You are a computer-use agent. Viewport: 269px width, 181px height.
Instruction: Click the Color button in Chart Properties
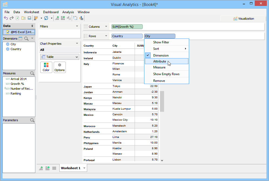coord(46,67)
